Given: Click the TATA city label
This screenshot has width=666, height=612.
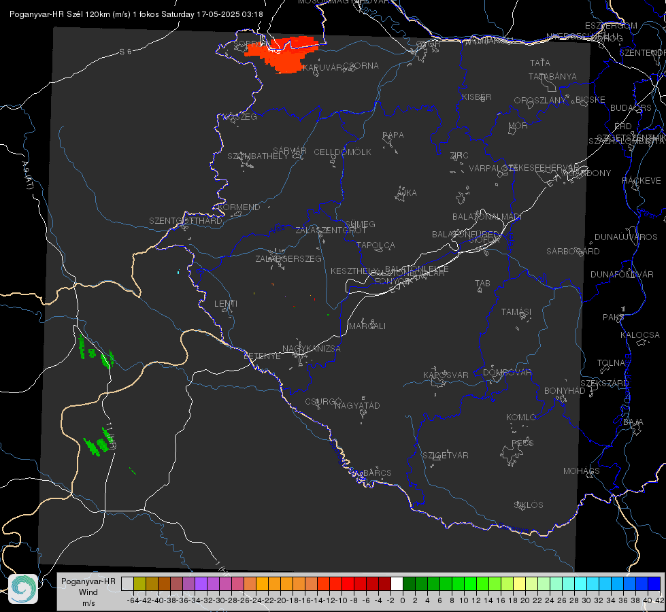Looking at the screenshot, I should [540, 63].
